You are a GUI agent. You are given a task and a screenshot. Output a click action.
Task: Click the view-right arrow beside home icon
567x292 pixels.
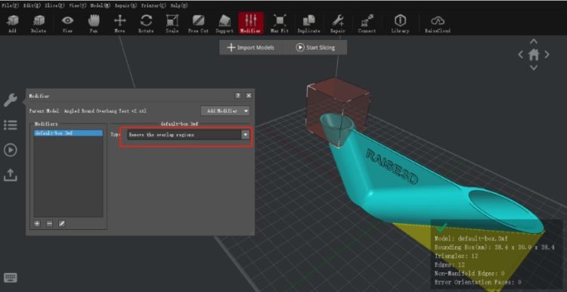(x=547, y=54)
